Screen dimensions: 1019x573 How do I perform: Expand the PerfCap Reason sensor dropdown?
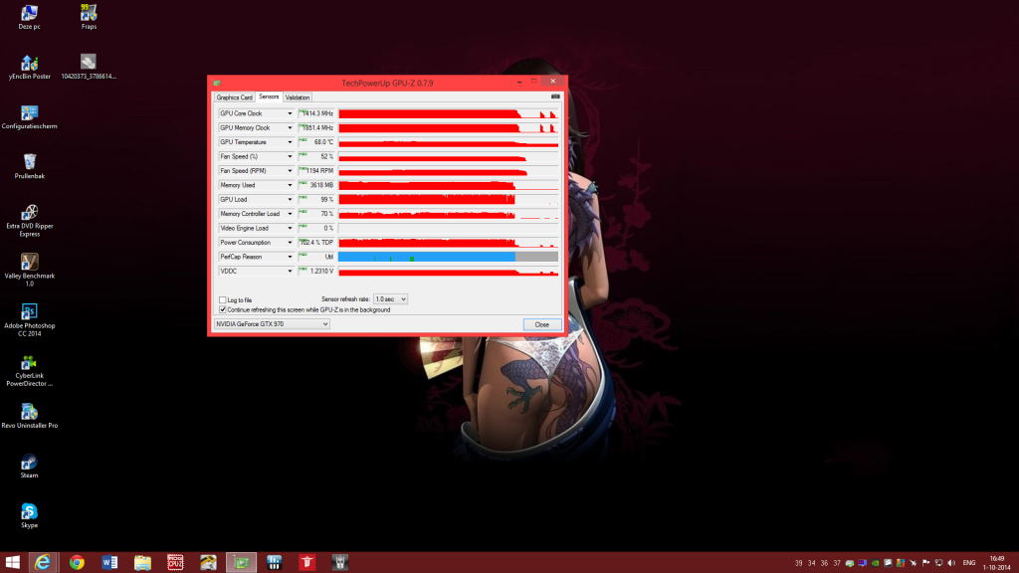[290, 257]
